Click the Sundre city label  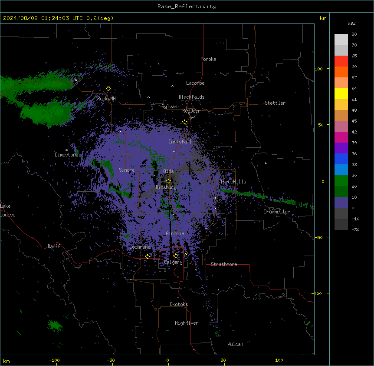(127, 170)
